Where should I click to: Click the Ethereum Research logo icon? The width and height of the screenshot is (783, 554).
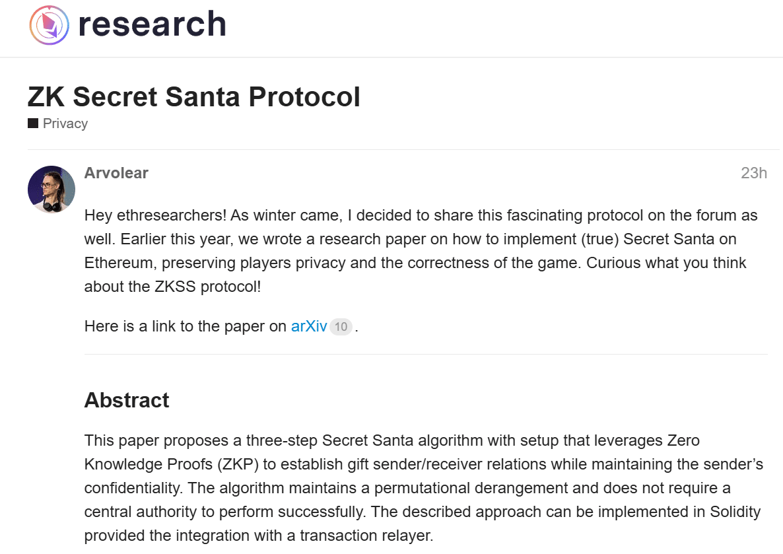point(50,25)
